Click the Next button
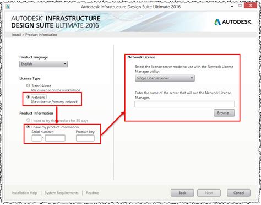 (209, 193)
